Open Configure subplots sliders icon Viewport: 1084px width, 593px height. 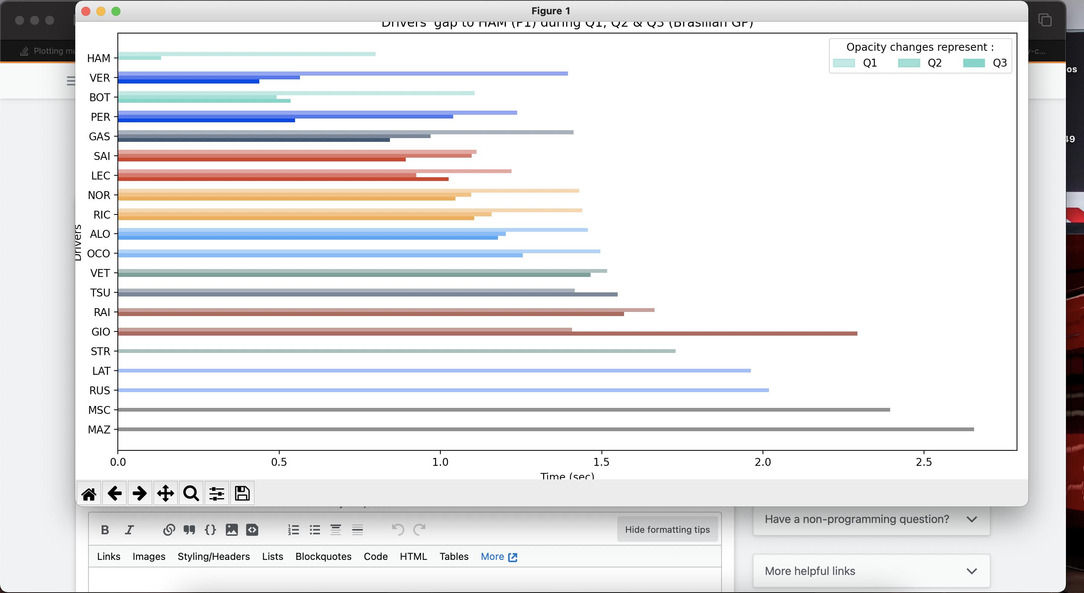coord(217,494)
